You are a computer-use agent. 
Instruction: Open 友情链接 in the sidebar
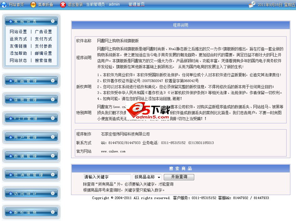pyautogui.click(x=18, y=46)
